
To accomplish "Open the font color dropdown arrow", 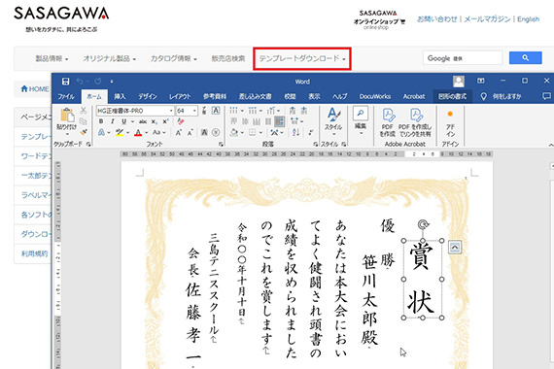I will pos(146,133).
